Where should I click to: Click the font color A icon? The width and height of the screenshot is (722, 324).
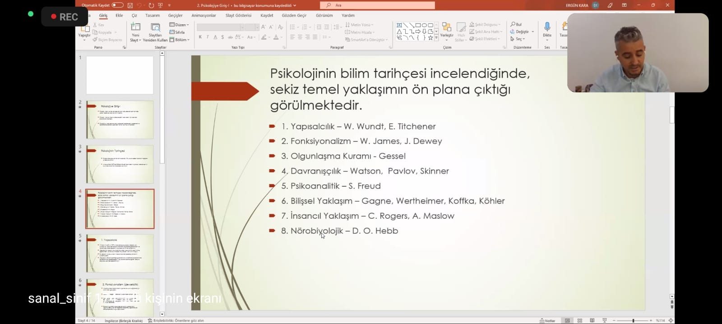click(276, 37)
